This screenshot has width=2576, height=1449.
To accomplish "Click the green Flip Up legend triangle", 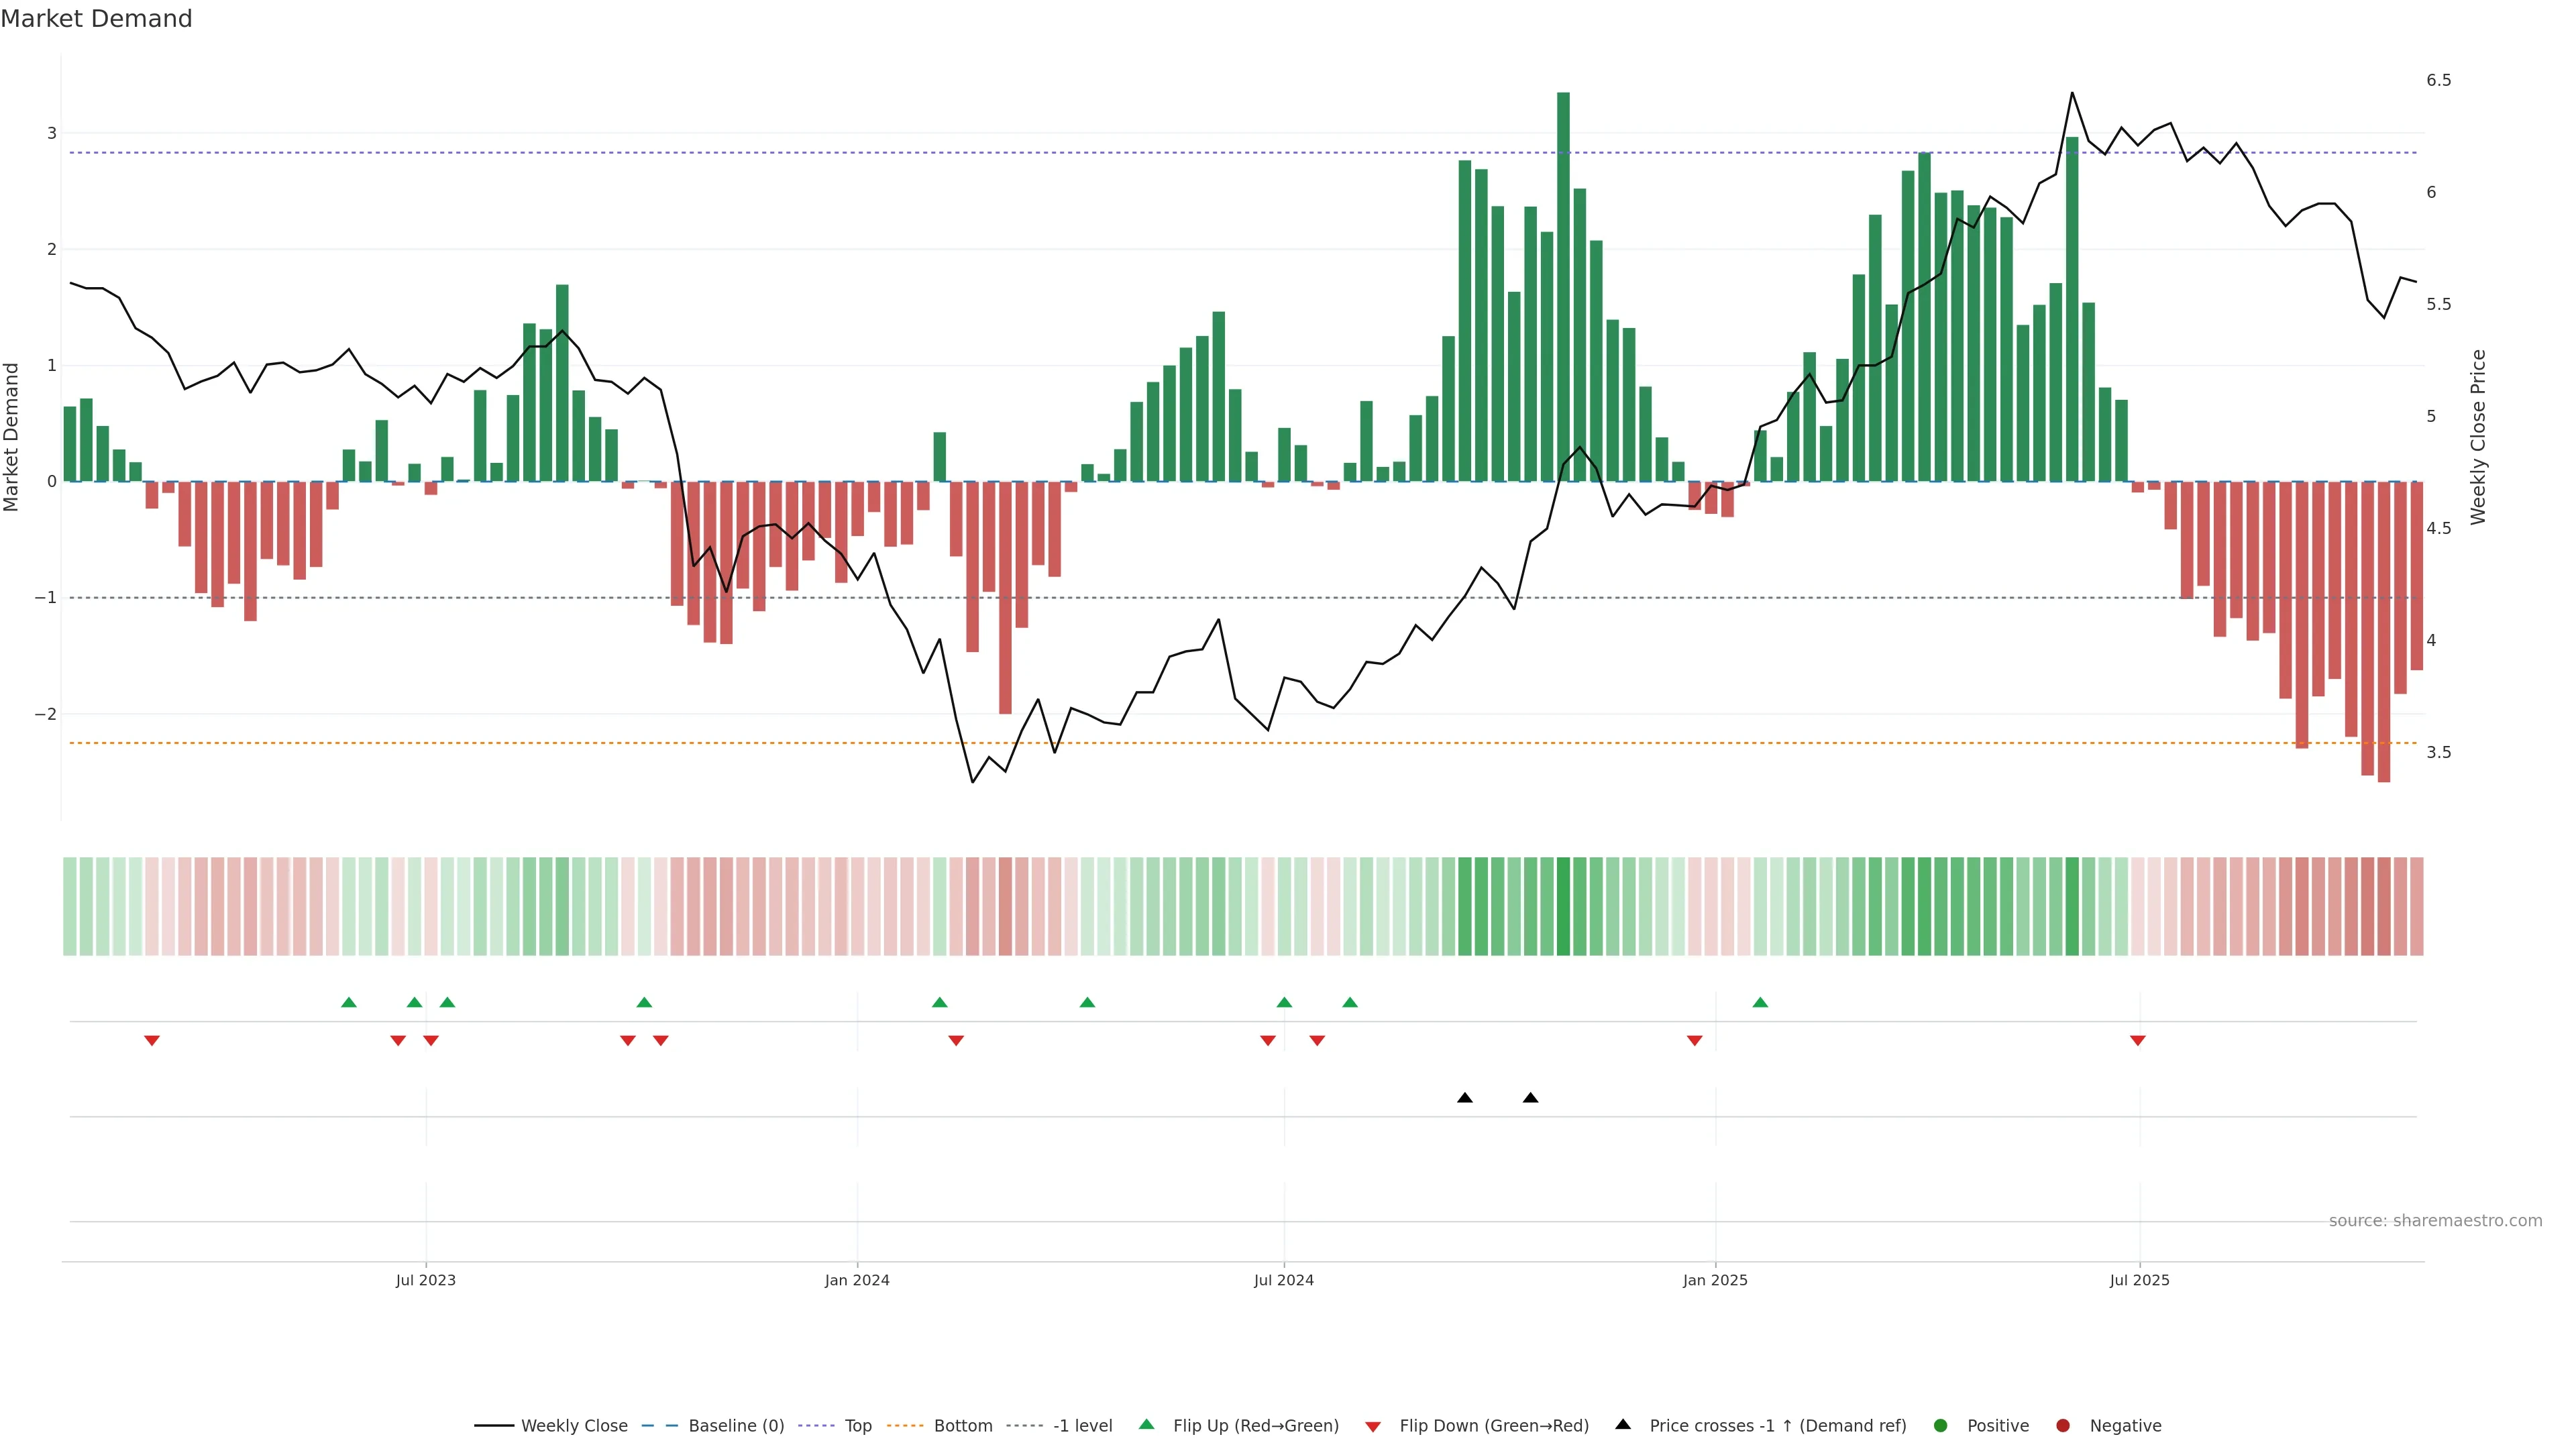I will (1147, 1425).
